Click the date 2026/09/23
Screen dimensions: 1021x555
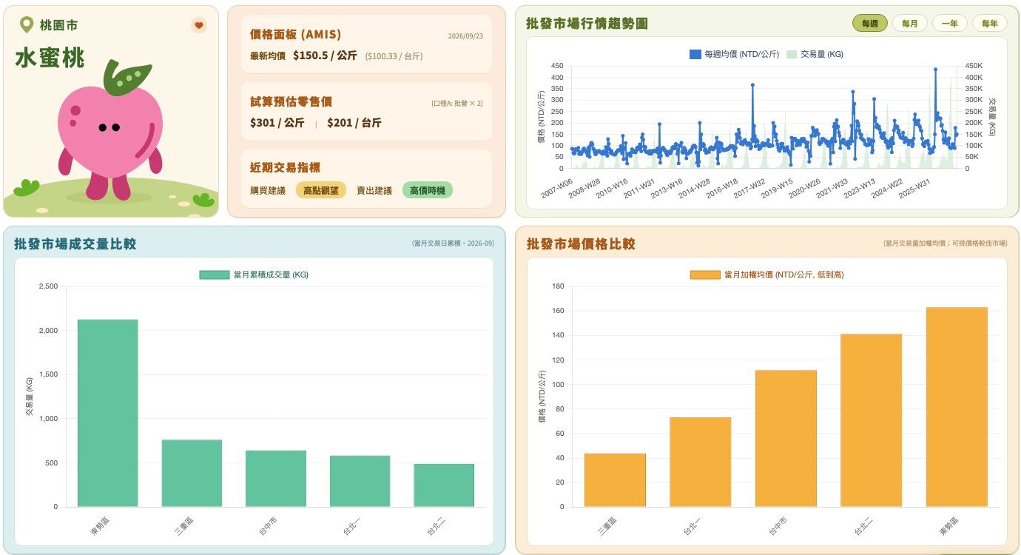tap(465, 36)
